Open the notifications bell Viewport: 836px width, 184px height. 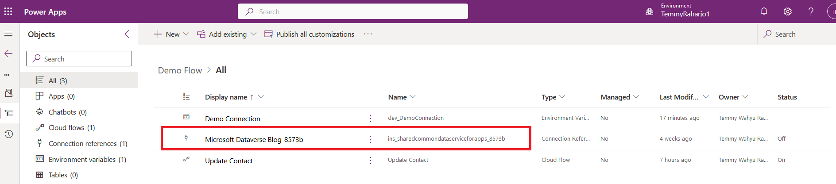coord(764,11)
